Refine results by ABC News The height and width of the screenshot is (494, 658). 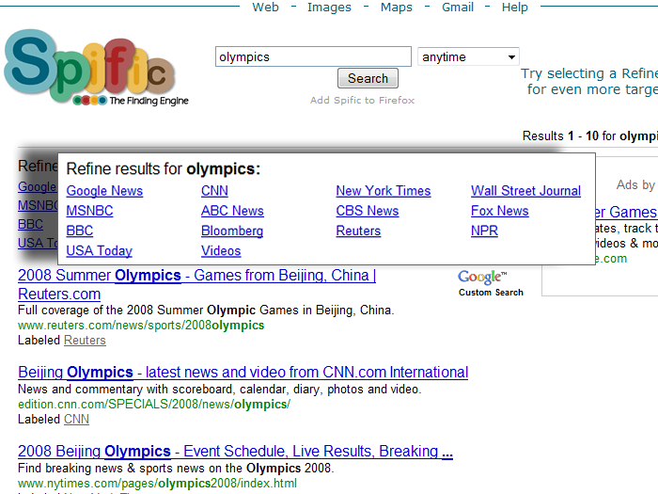[232, 211]
